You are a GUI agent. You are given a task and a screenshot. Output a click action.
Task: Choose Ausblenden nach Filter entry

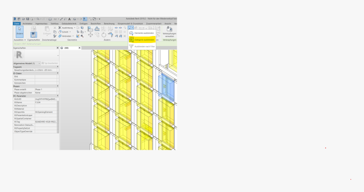coord(142,46)
